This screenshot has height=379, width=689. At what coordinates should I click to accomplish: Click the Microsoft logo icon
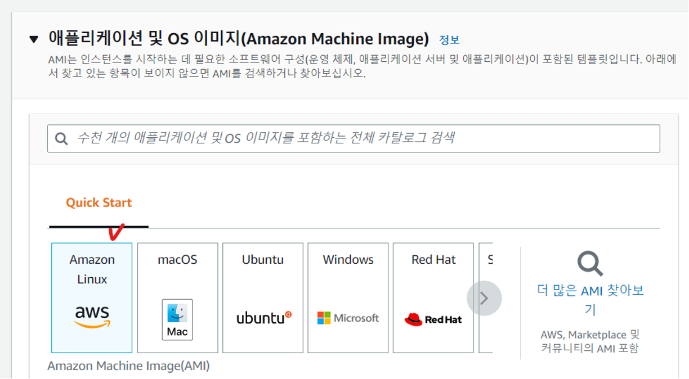pos(348,318)
